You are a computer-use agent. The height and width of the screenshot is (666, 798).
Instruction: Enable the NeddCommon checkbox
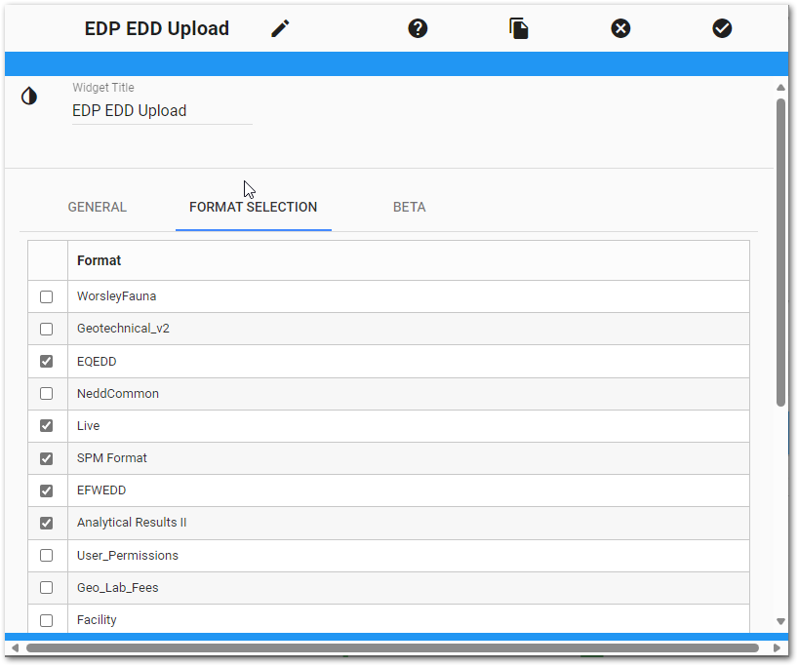click(46, 393)
